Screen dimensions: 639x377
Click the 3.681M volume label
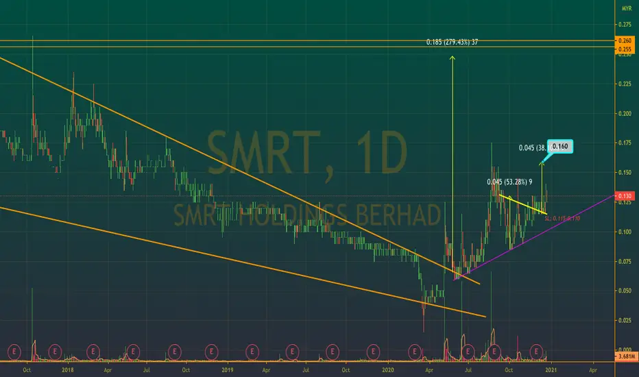tap(626, 356)
